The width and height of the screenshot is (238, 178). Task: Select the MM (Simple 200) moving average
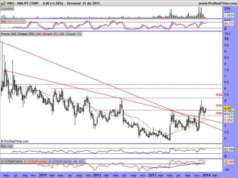23,34
